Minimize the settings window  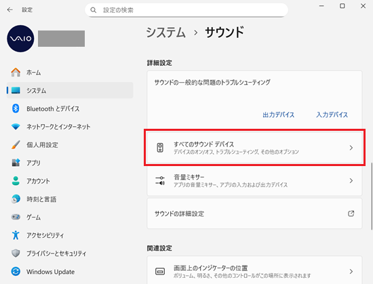(321, 5)
